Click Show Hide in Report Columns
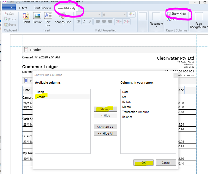 click(176, 14)
